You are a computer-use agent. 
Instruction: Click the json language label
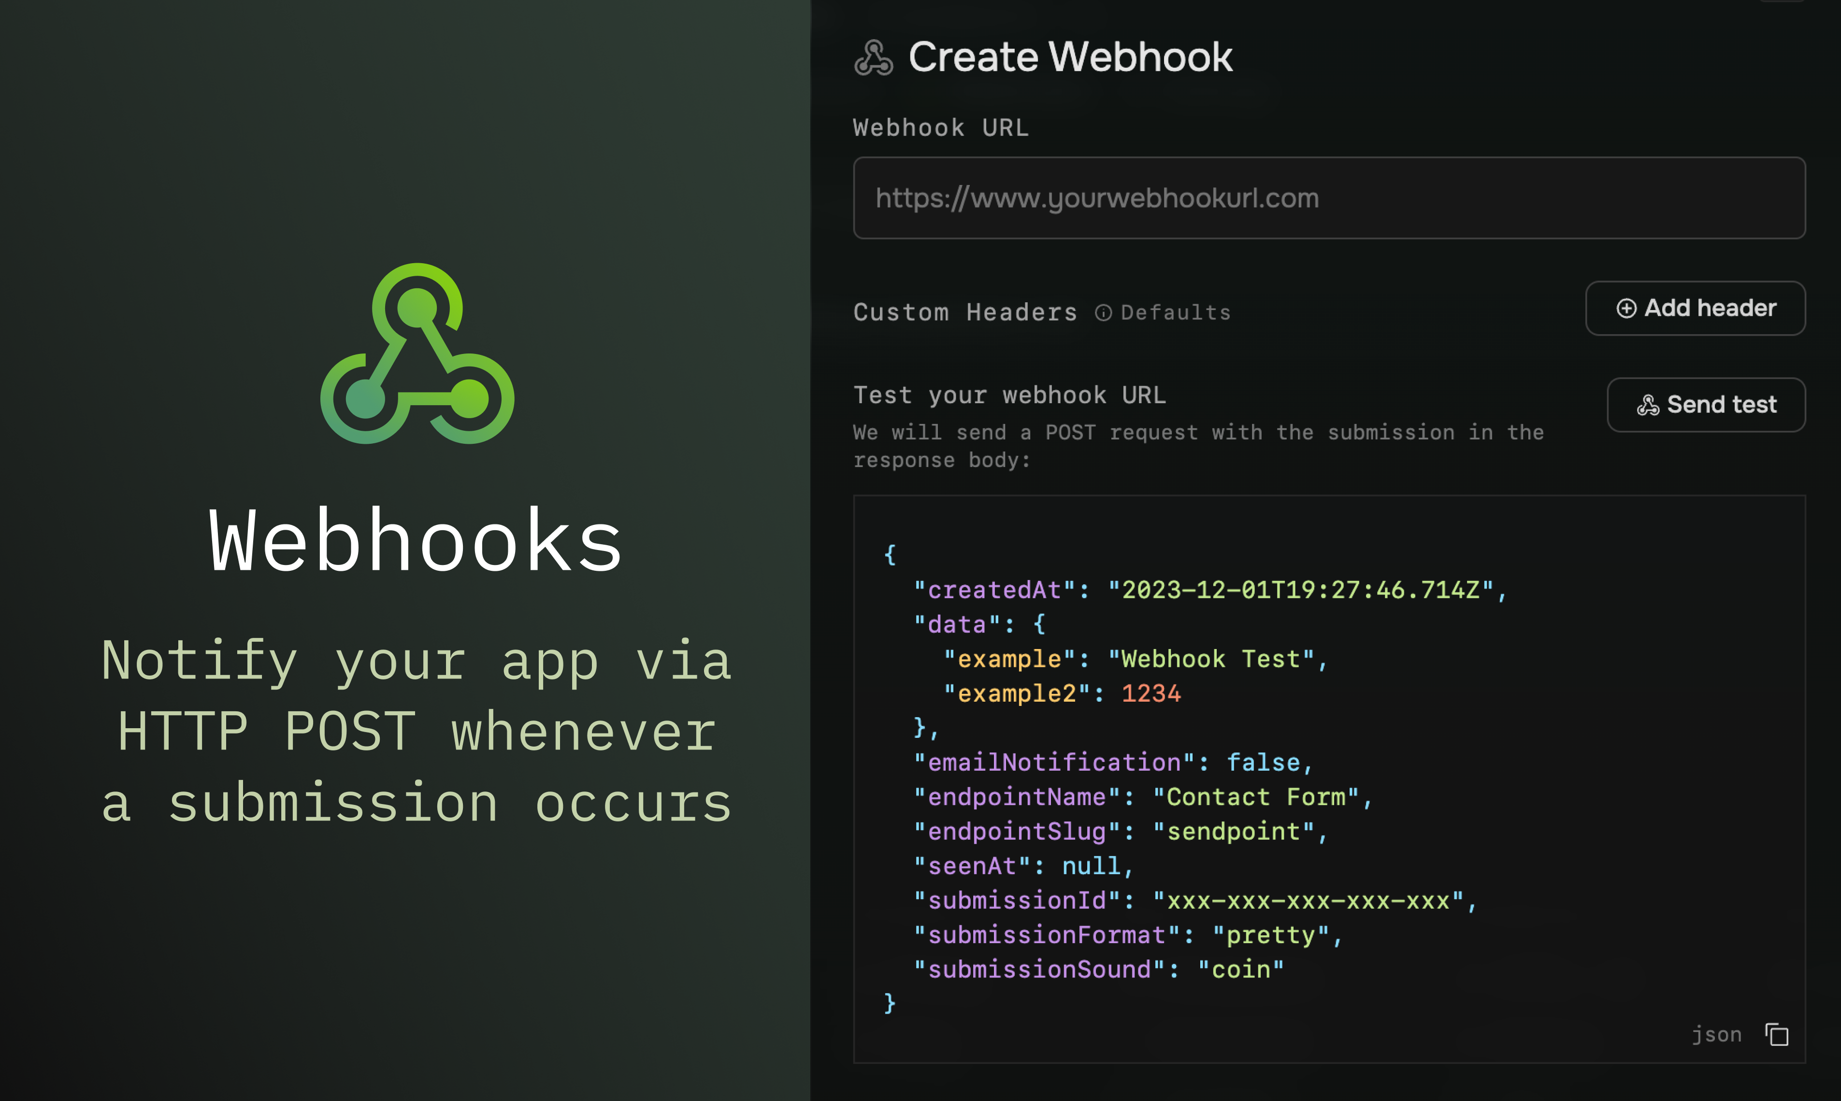[x=1716, y=1034]
